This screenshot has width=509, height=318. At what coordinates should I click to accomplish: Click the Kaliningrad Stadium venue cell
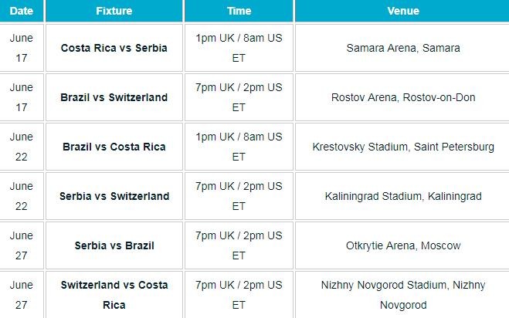click(402, 196)
